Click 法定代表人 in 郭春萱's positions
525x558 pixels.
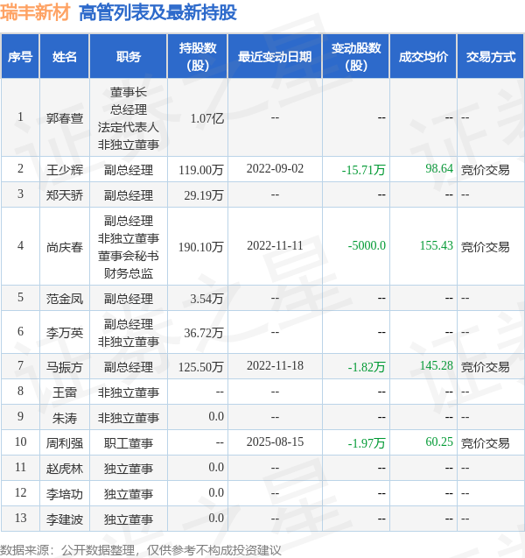point(129,127)
